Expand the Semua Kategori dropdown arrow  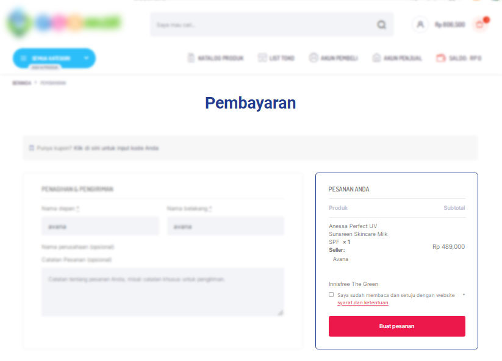(86, 59)
